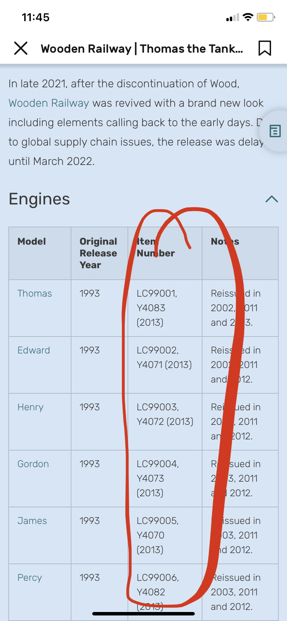Tap the Engines heading text
287x621 pixels.
pos(39,199)
